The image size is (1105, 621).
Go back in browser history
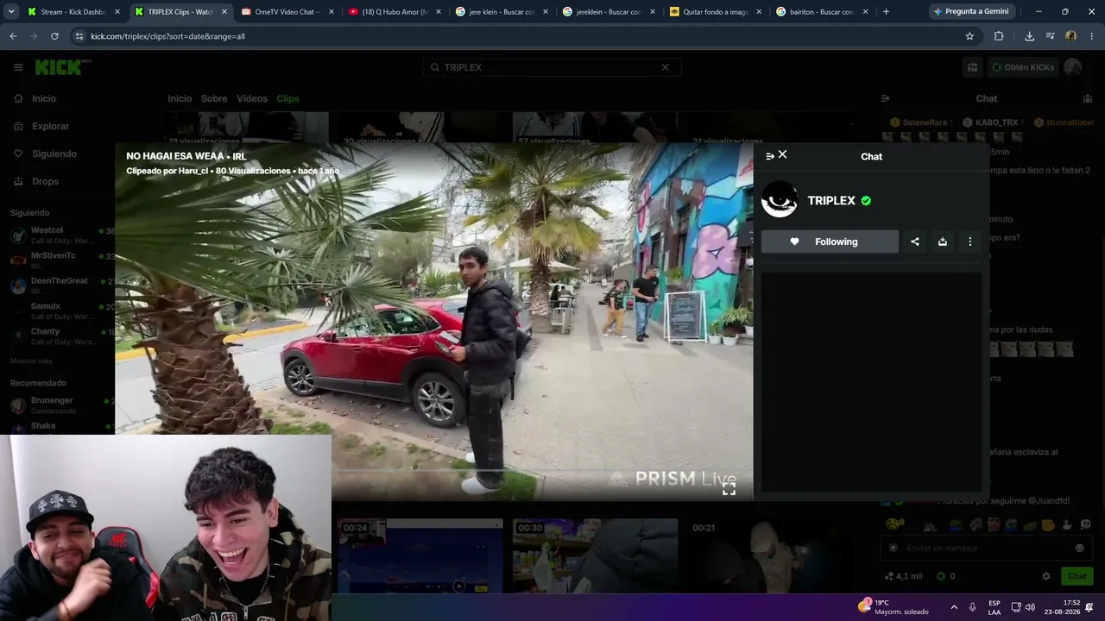13,36
